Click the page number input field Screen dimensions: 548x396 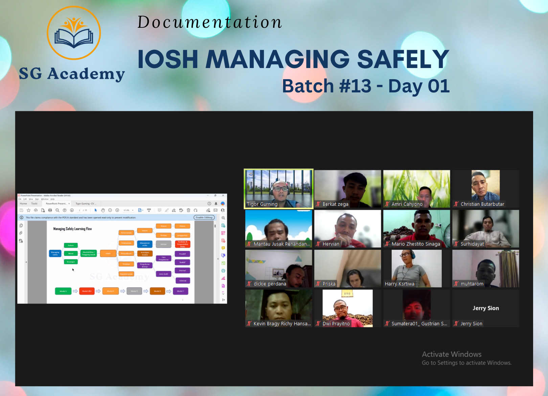pos(80,210)
